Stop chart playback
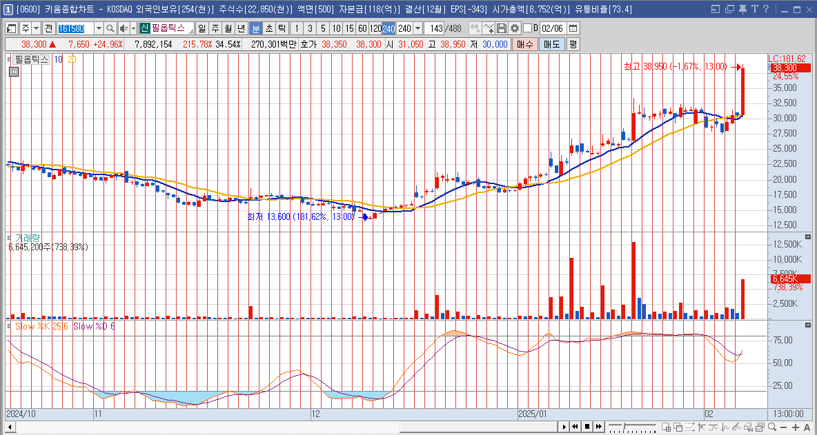817x435 pixels. click(x=587, y=427)
